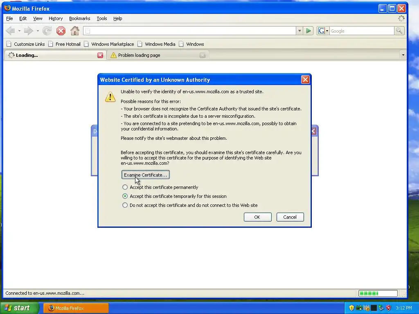Image resolution: width=419 pixels, height=314 pixels.
Task: Go to the Home page icon
Action: point(75,31)
